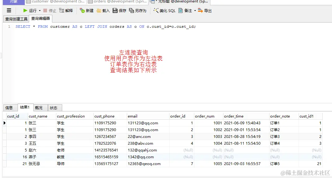Expand the 备注 dropdown arrow
332x178 pixels.
(195, 10)
